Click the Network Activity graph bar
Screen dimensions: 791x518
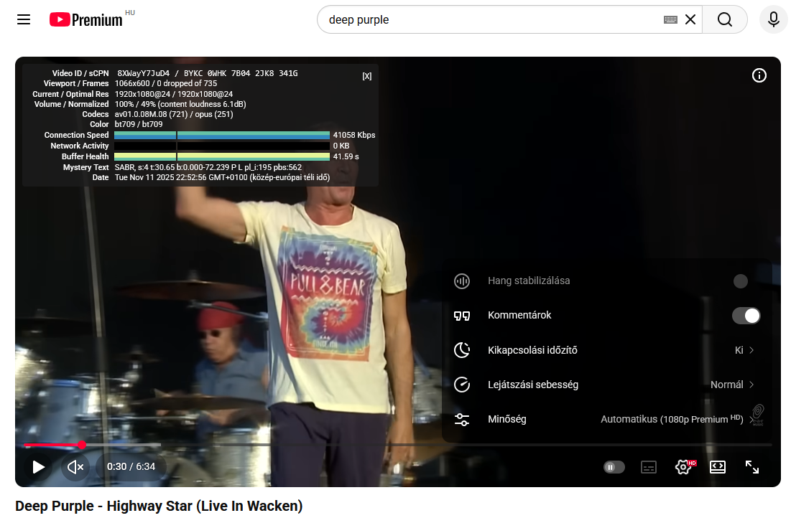(x=222, y=146)
